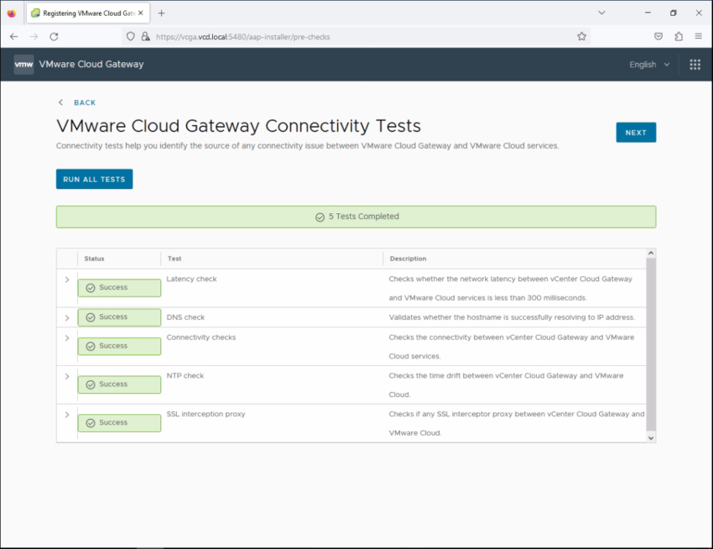Click the padlock icon in the address bar
713x549 pixels.
(x=145, y=36)
